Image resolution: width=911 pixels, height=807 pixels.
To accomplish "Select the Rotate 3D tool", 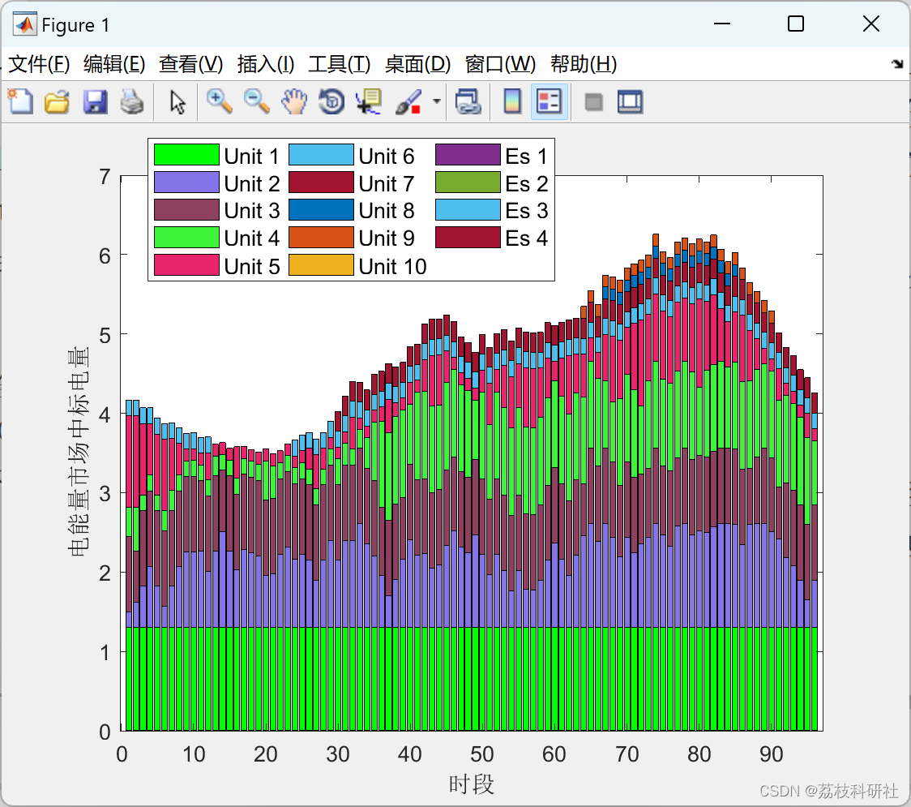I will click(331, 101).
